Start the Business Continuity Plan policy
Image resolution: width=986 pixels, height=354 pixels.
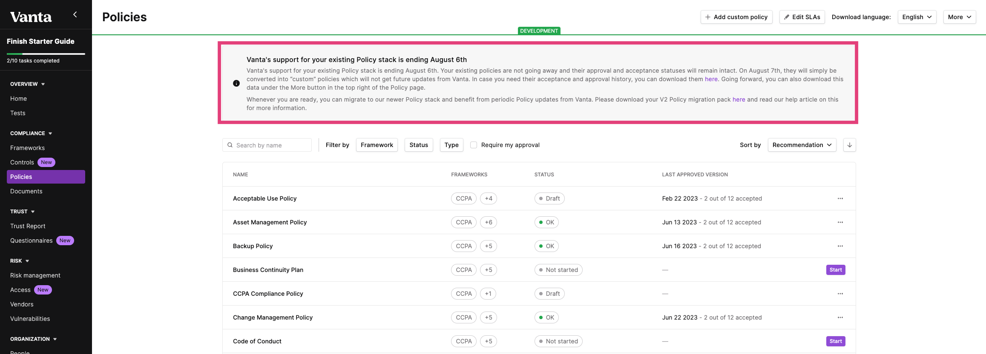836,270
